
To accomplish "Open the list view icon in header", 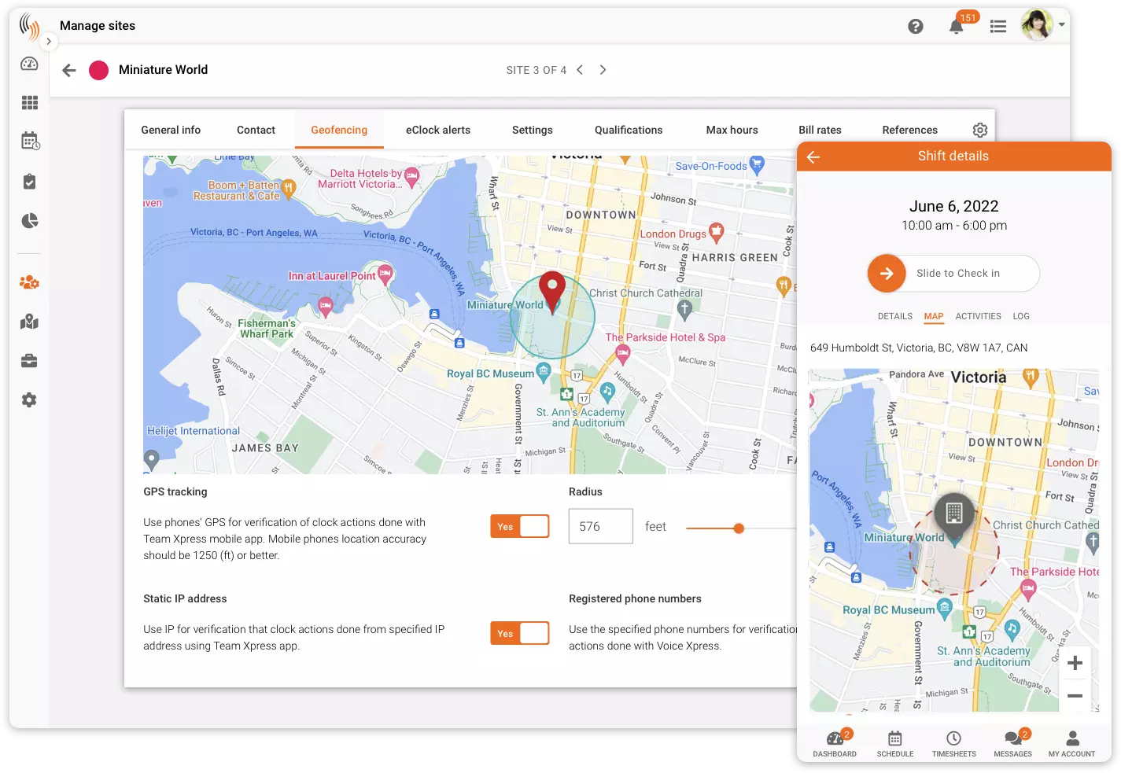I will (x=998, y=26).
